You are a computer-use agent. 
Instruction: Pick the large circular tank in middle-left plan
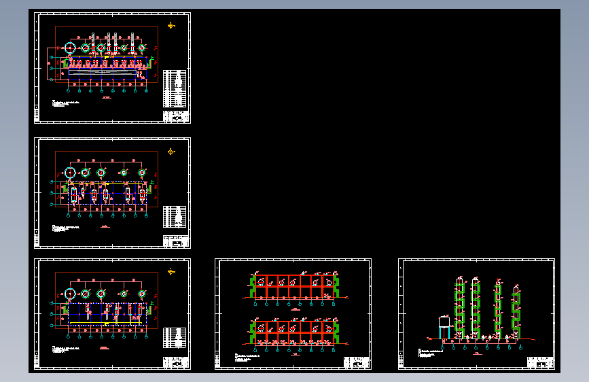70,173
